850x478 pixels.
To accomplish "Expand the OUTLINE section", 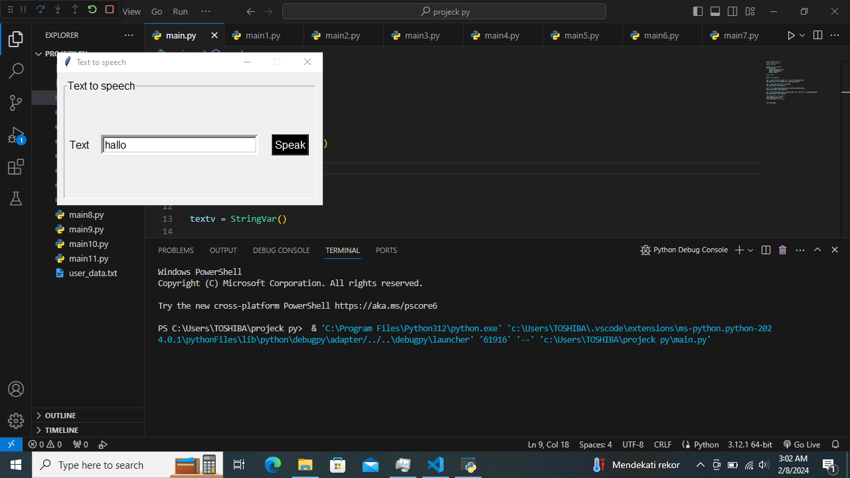I will 60,416.
